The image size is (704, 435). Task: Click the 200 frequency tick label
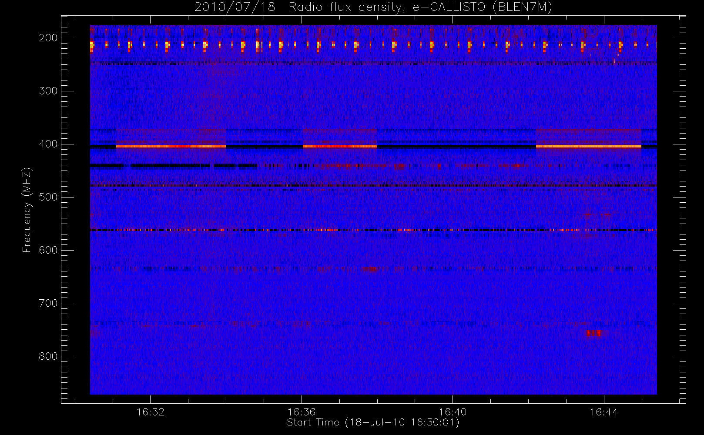coord(48,38)
